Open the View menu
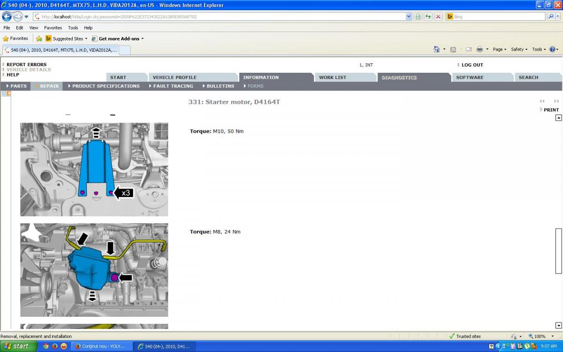The image size is (563, 352). [x=34, y=28]
